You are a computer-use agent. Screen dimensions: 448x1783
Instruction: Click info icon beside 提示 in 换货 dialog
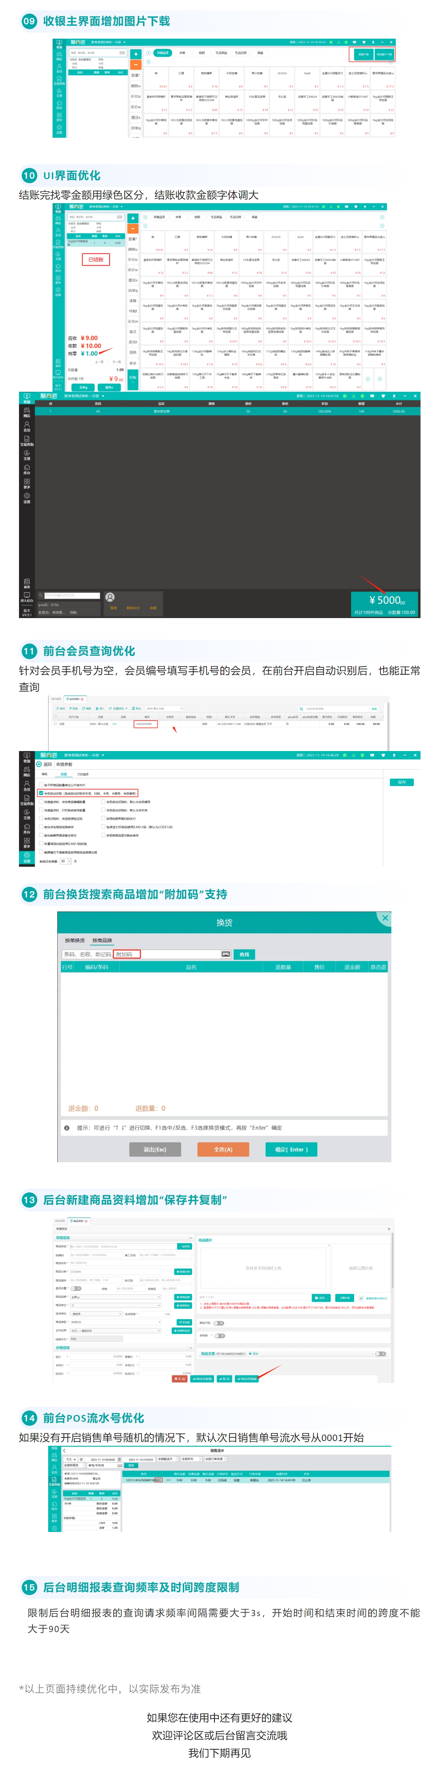(66, 1128)
